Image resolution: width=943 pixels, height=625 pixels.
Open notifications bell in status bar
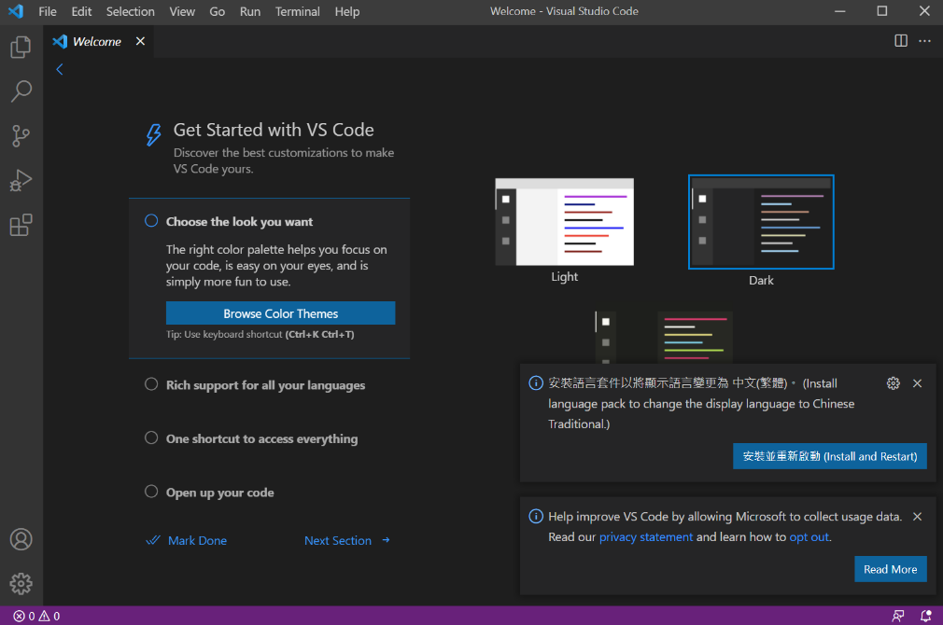925,616
